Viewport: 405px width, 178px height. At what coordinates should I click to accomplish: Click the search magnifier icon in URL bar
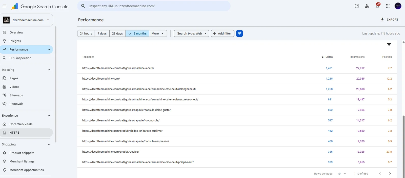click(x=83, y=6)
